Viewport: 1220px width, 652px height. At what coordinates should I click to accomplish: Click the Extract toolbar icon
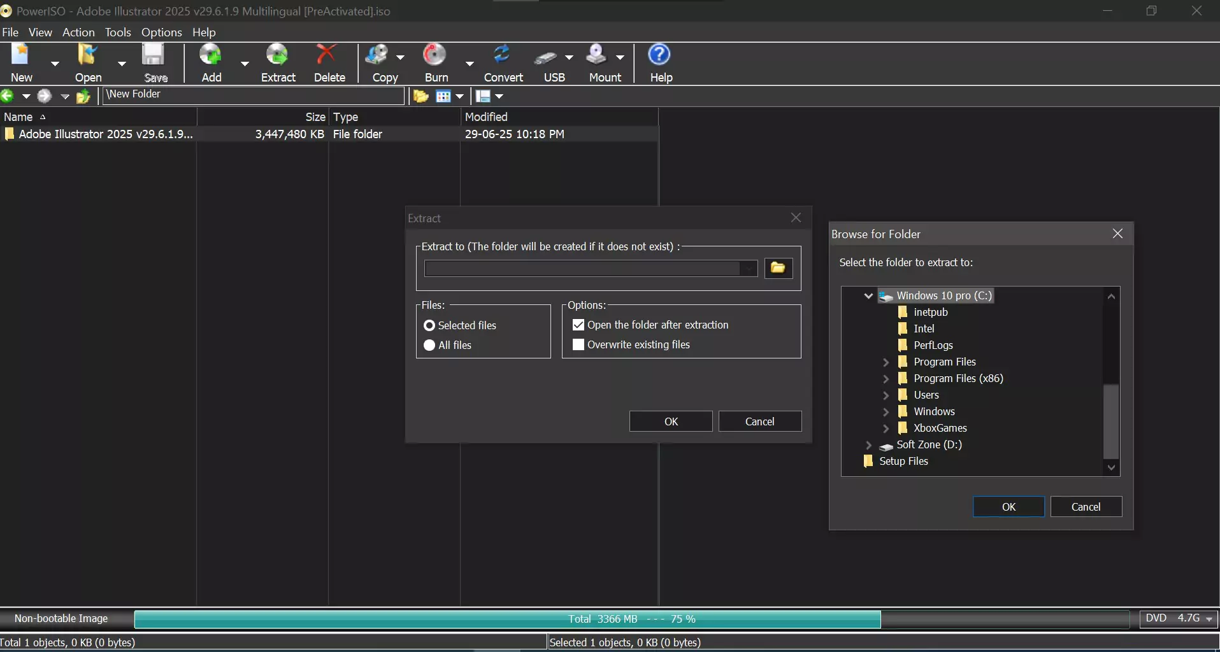point(277,55)
